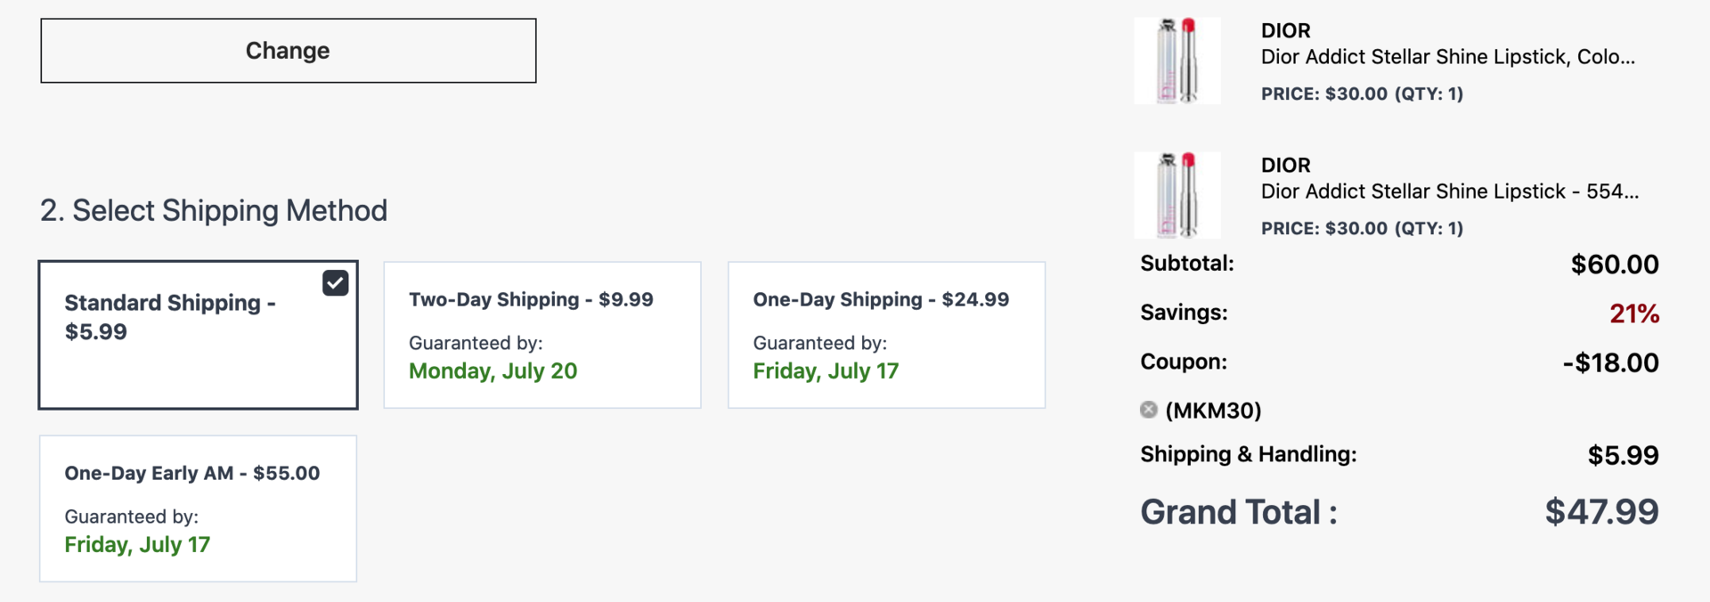Remove the MKM30 coupon with the x icon

point(1149,410)
